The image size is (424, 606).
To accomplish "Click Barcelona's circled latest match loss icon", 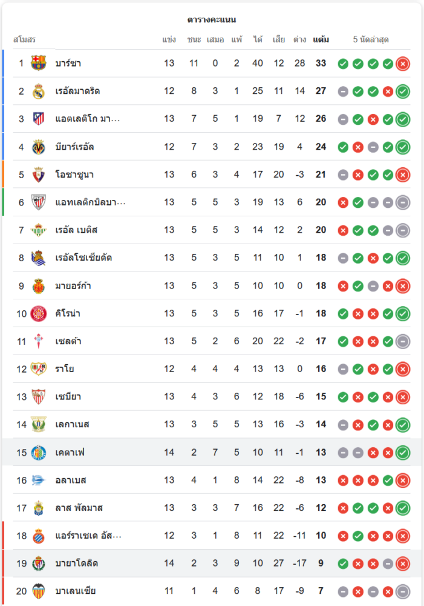I will coord(403,64).
